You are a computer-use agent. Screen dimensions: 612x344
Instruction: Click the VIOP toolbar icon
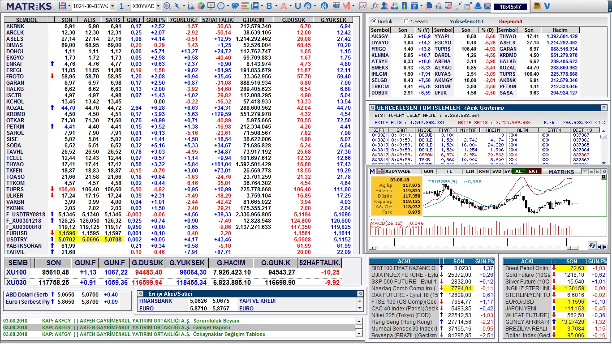point(336,6)
